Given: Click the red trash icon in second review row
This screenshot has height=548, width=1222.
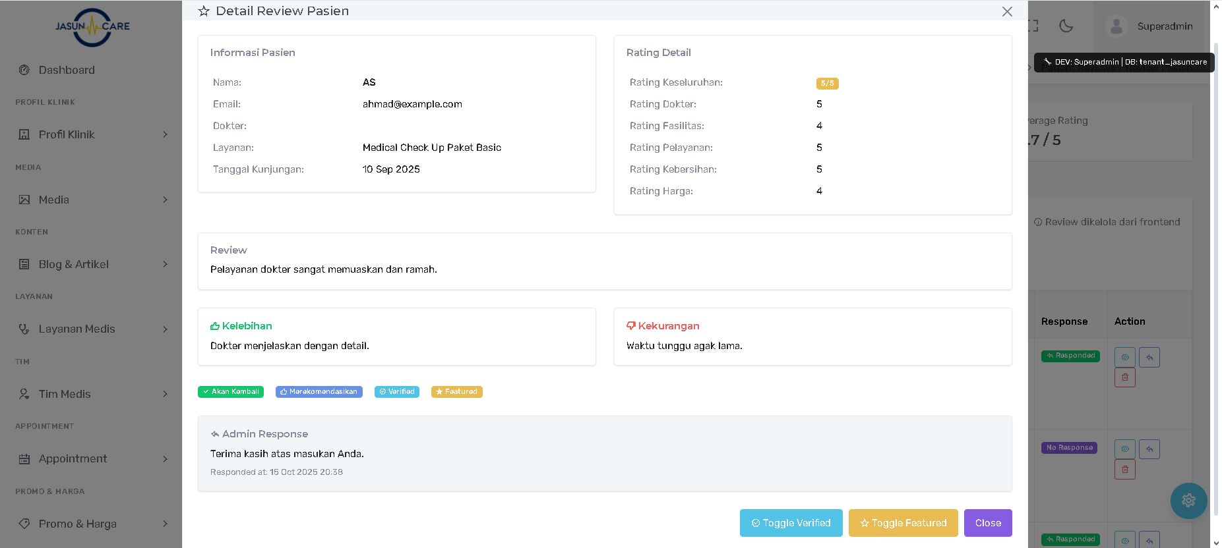Looking at the screenshot, I should coord(1125,470).
